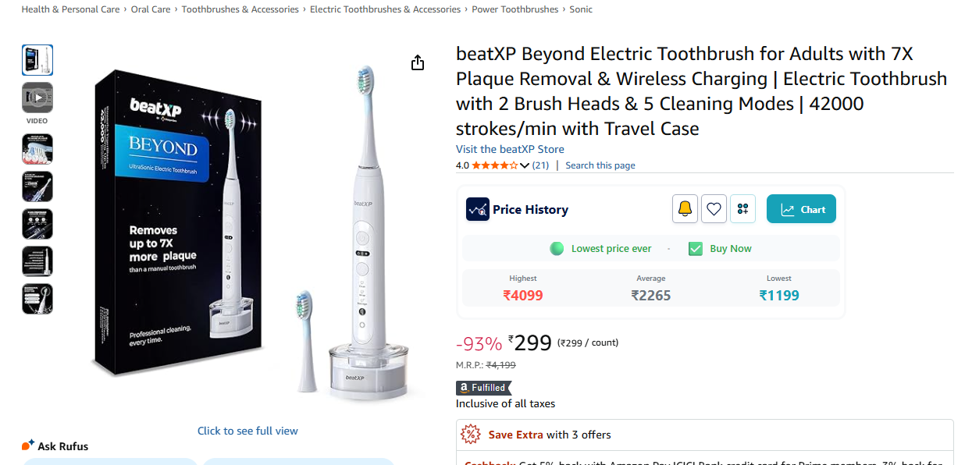Play the product video thumbnail
The height and width of the screenshot is (465, 965).
37,98
